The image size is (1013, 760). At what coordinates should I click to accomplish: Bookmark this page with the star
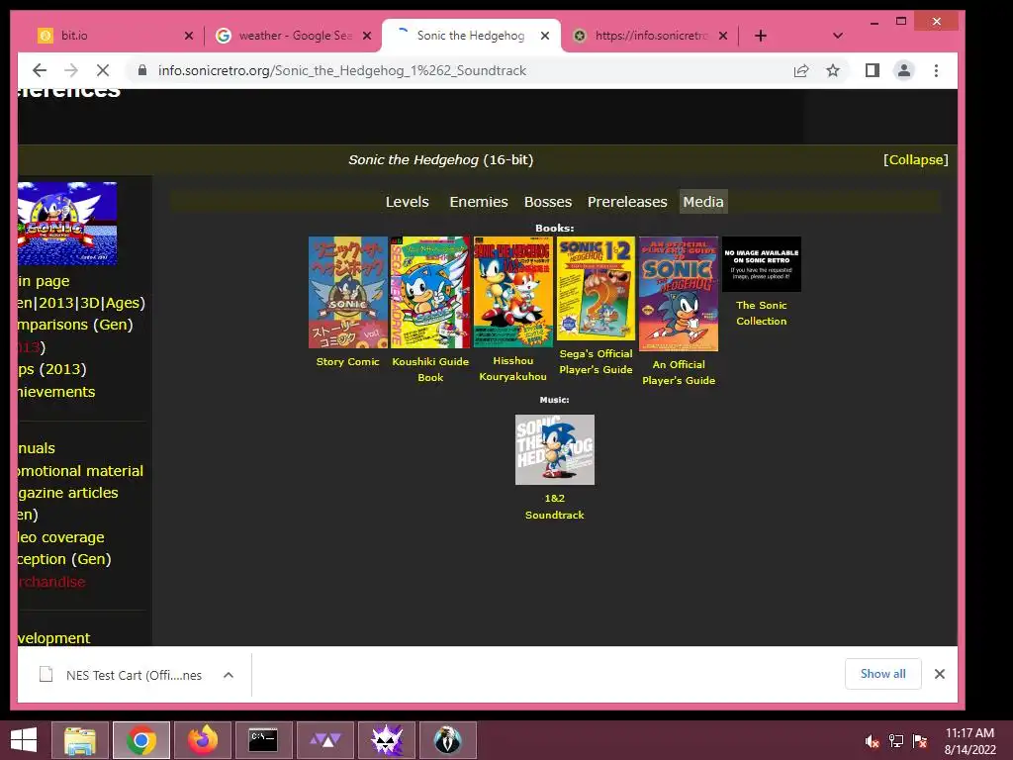coord(833,70)
